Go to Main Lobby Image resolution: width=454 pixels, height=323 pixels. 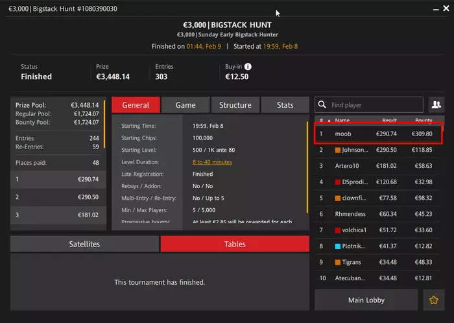[x=366, y=300]
